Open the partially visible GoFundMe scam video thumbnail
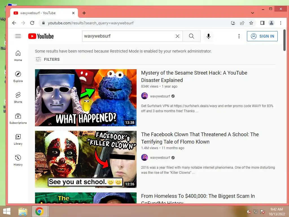Image resolution: width=289 pixels, height=217 pixels. (x=86, y=198)
